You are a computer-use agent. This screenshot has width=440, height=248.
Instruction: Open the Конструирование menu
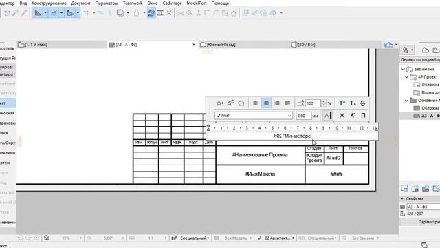tap(49, 3)
